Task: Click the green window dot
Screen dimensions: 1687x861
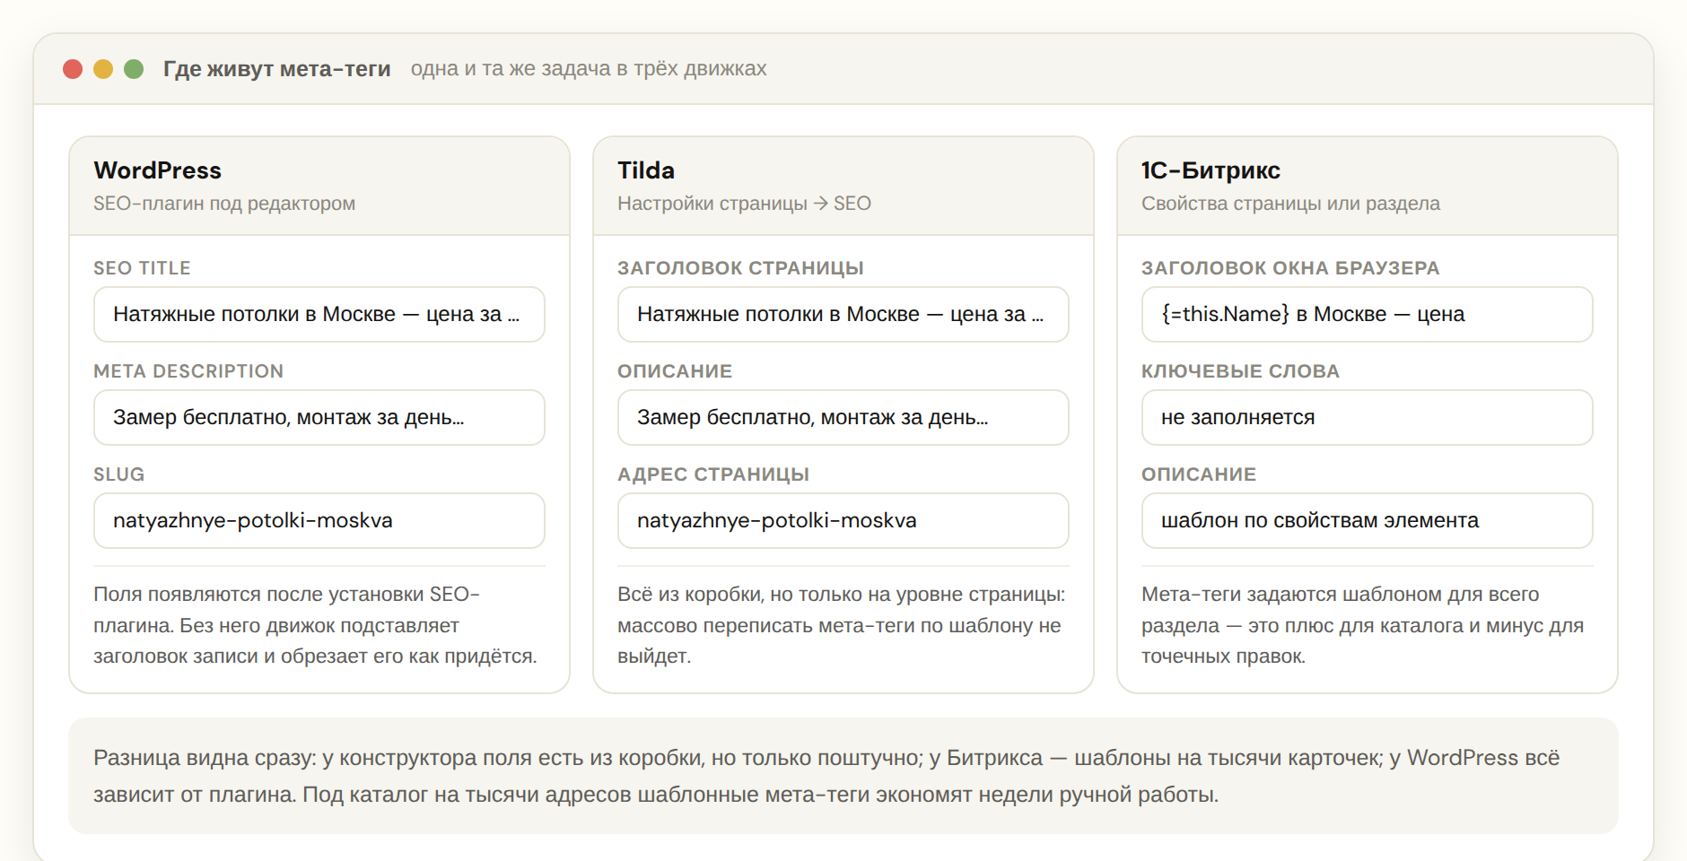Action: click(134, 69)
